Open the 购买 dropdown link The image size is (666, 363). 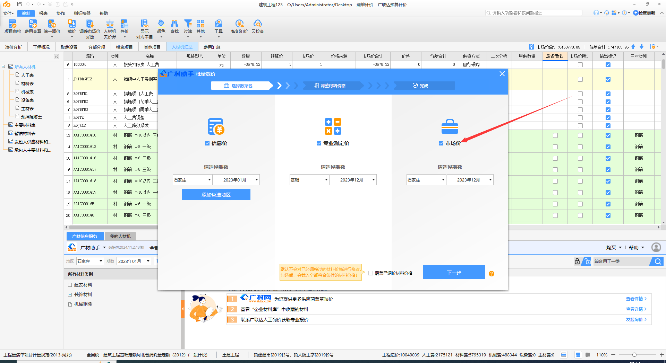[x=614, y=247]
